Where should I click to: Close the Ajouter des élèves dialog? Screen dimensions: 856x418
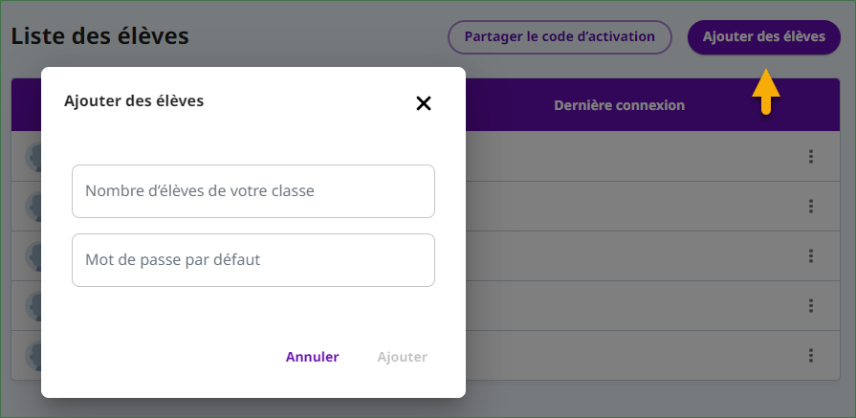pos(424,103)
